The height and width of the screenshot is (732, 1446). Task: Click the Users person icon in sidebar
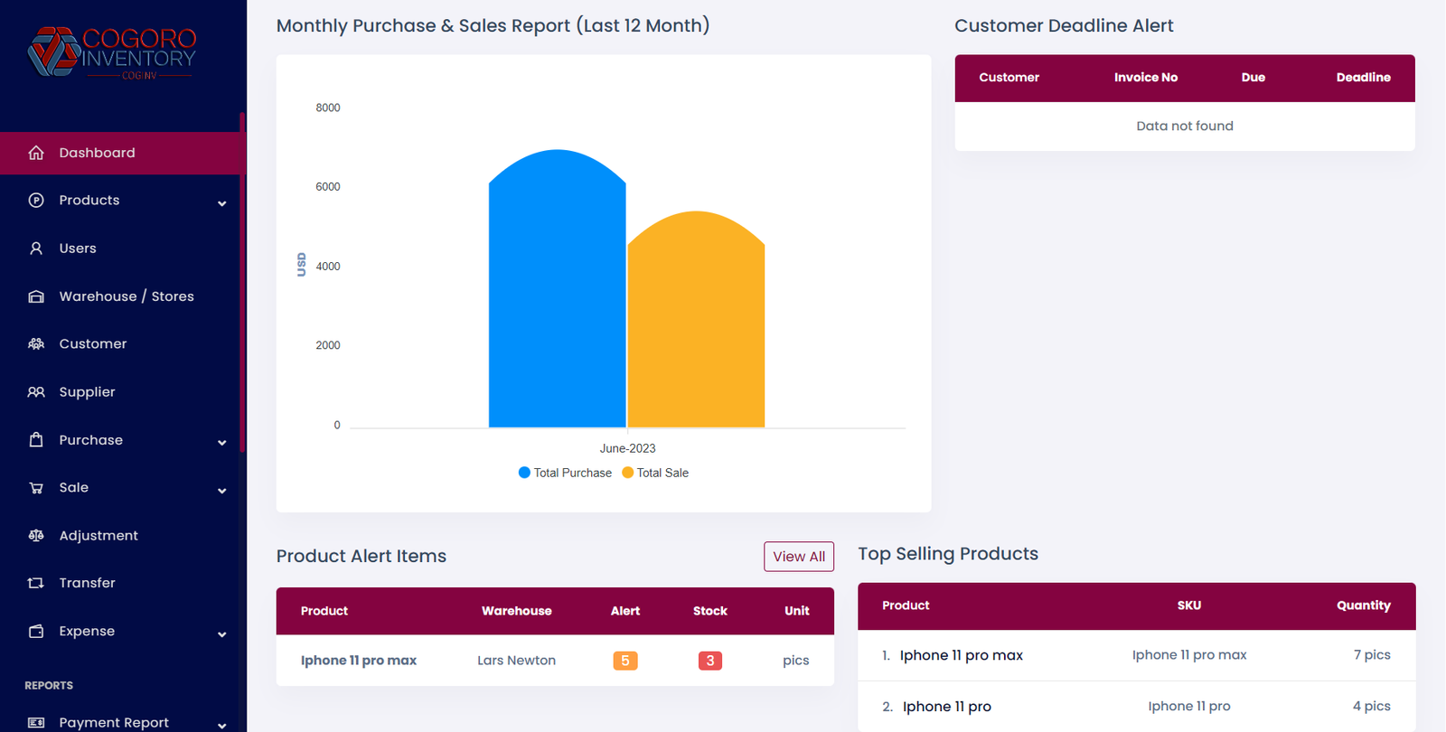click(36, 249)
